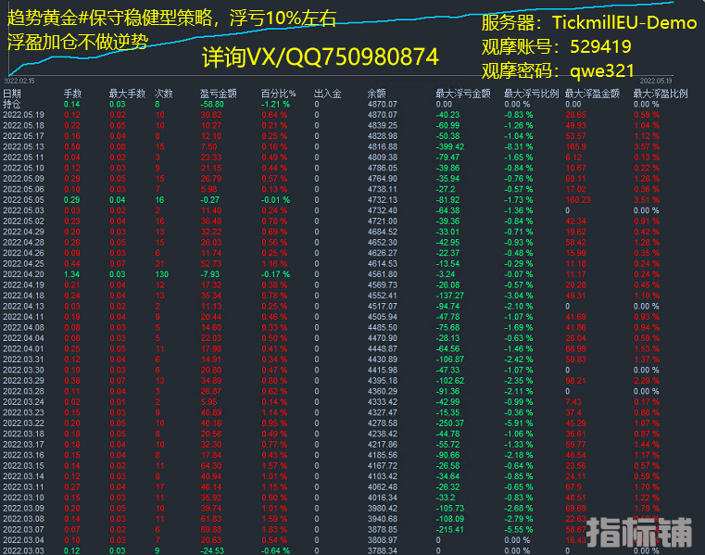Image resolution: width=705 pixels, height=555 pixels.
Task: Click the balance 4839.25 for 2022.05.18
Action: 383,125
